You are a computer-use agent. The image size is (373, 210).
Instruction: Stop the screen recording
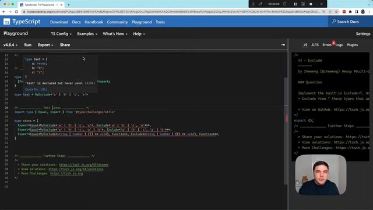311,4
